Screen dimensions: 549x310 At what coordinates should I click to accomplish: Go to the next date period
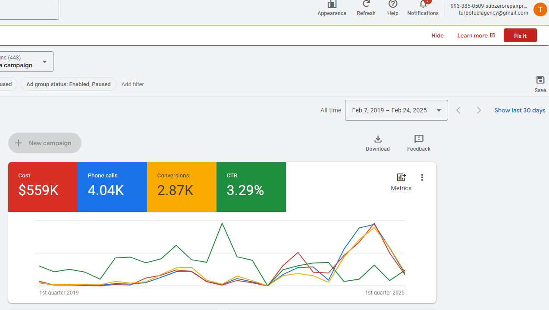[x=479, y=110]
